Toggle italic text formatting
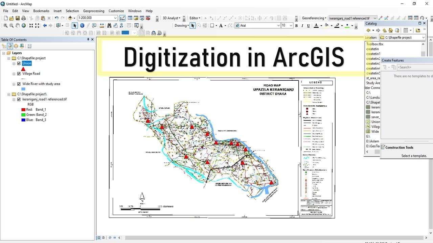This screenshot has width=433, height=243. click(x=302, y=26)
